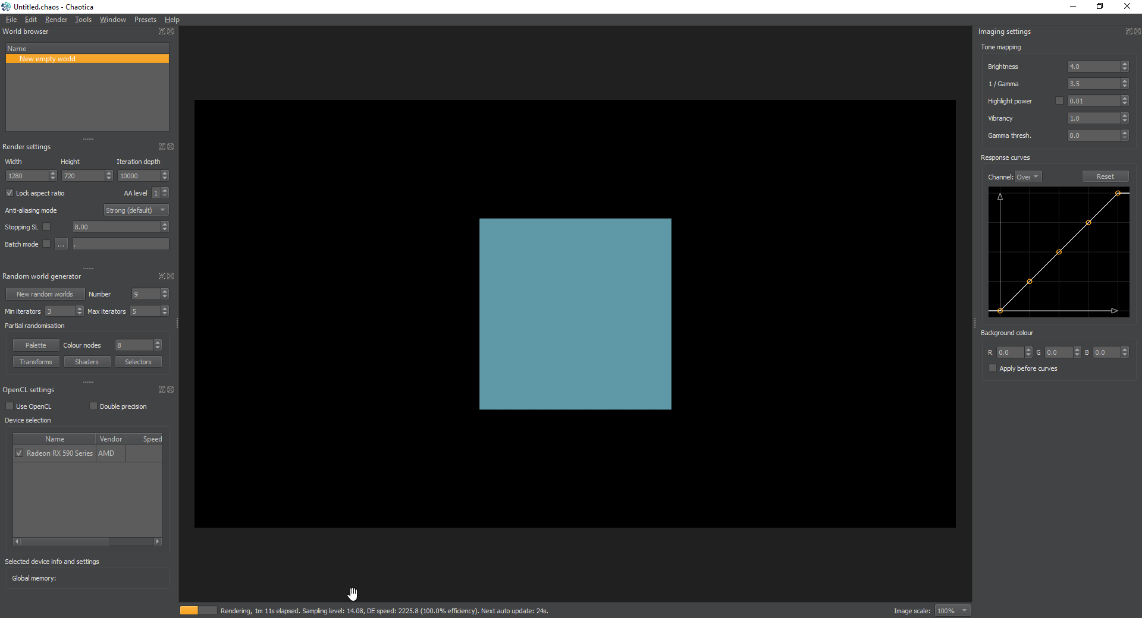Close the Random world generator panel
1142x618 pixels.
click(x=171, y=276)
